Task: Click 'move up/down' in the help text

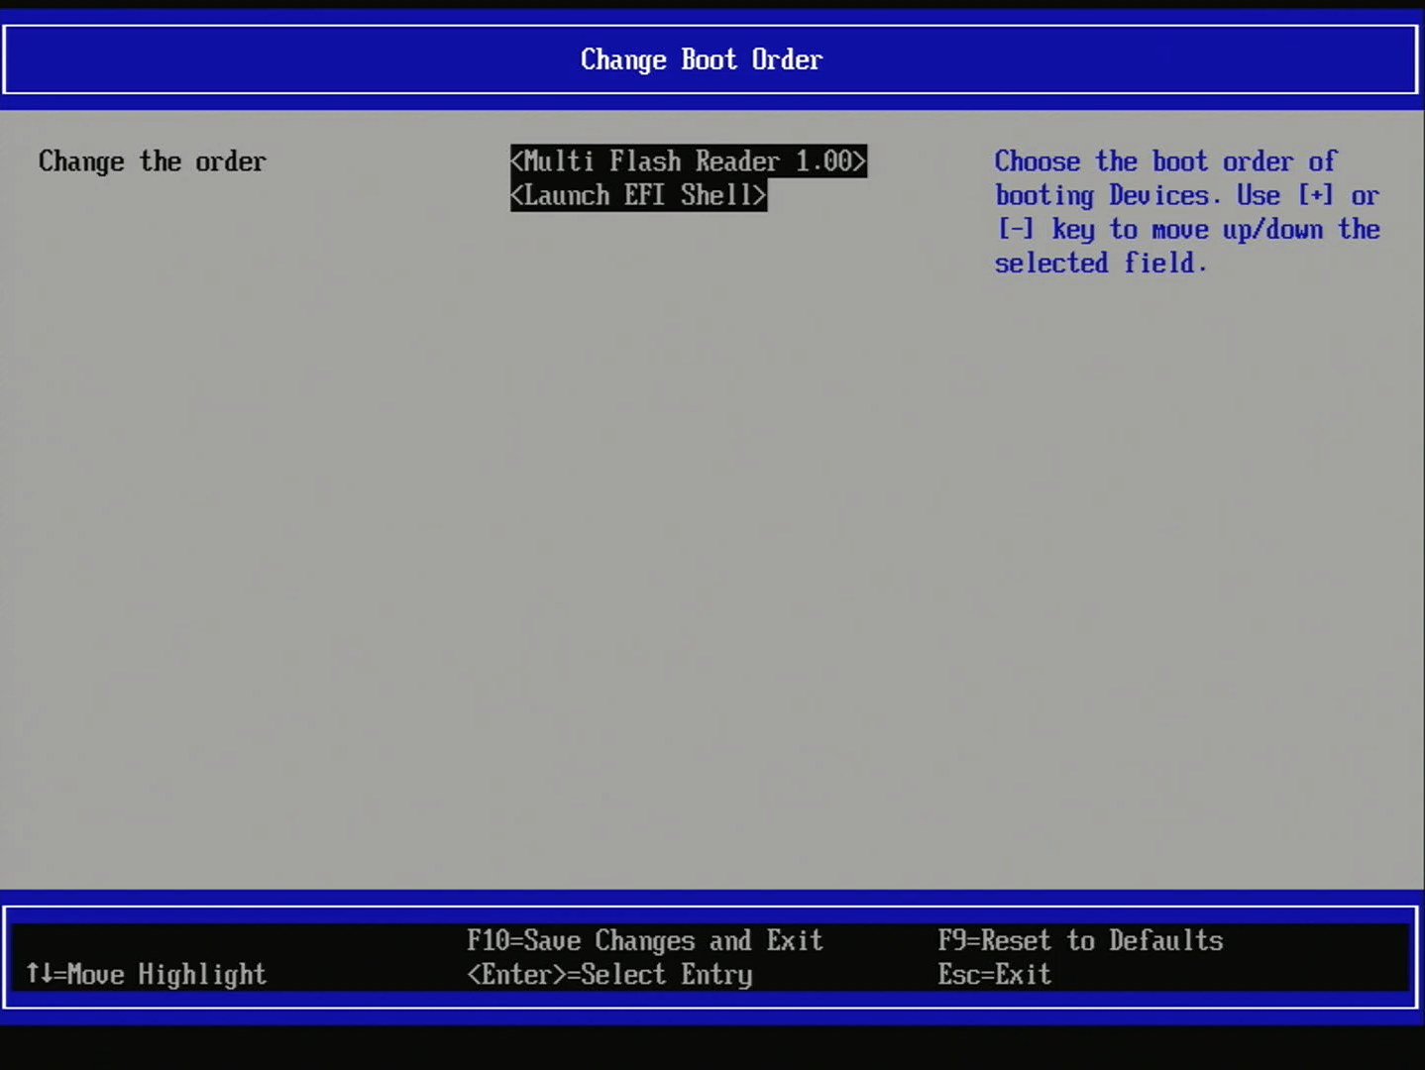Action: 1237,230
